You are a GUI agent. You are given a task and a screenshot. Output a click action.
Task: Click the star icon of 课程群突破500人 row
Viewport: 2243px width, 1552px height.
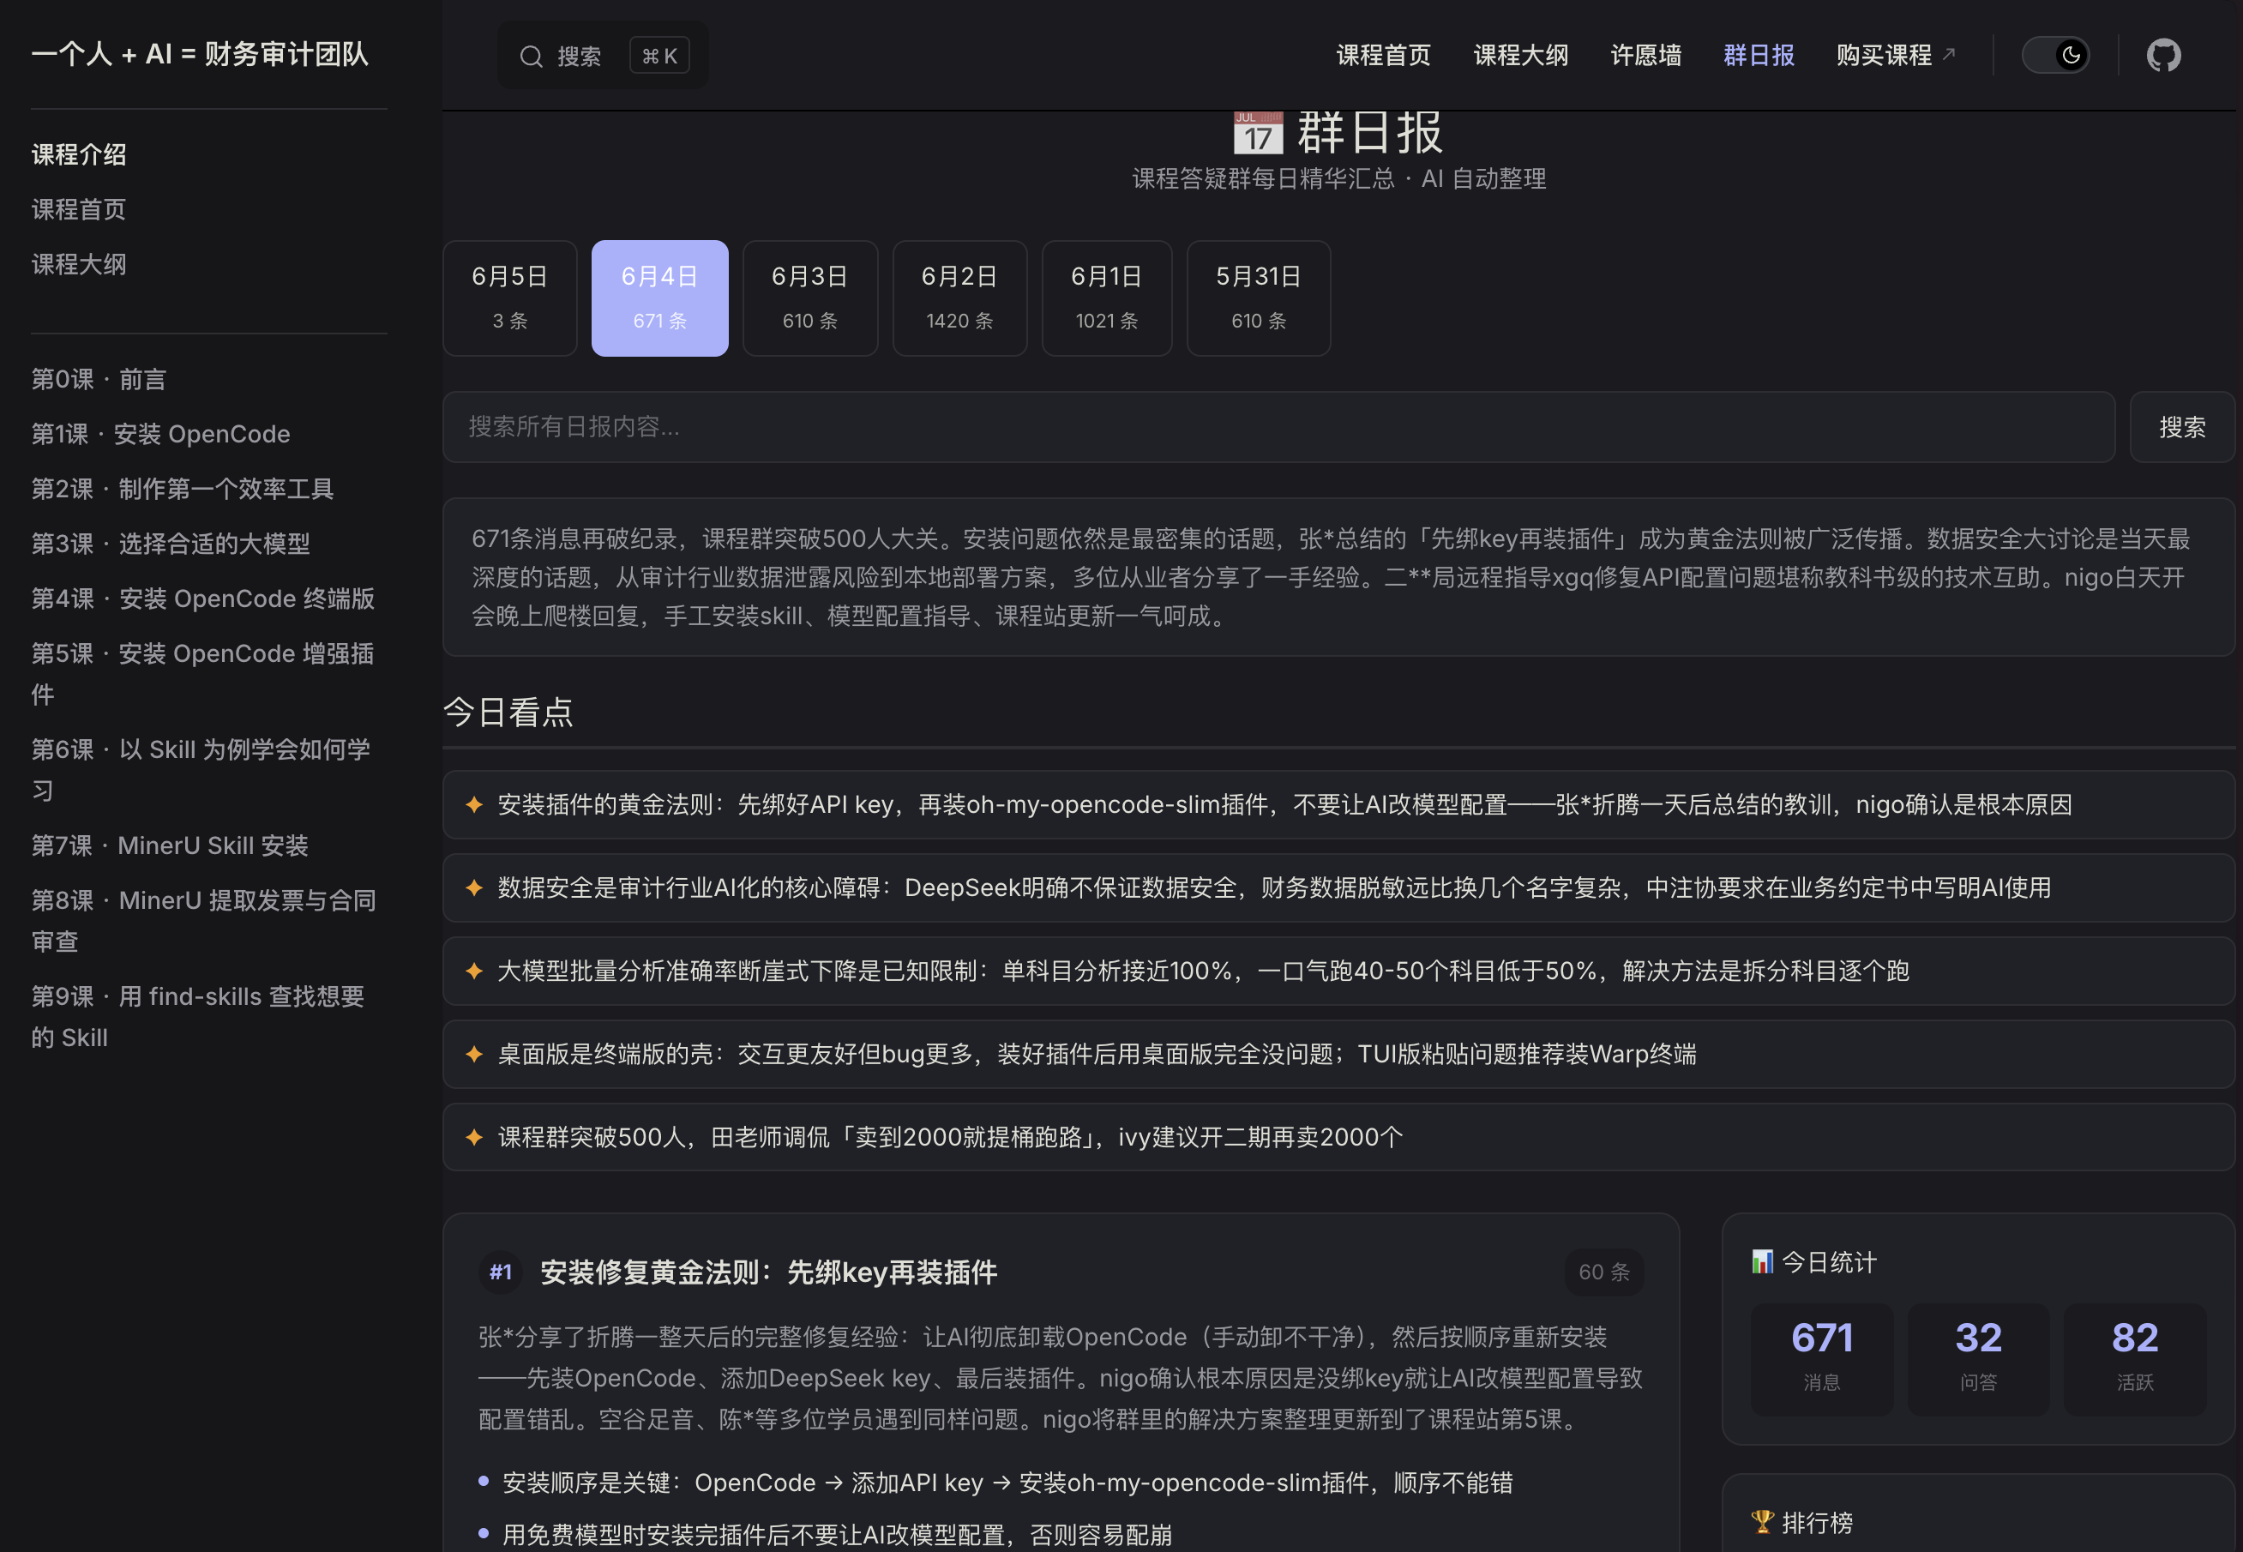[474, 1137]
